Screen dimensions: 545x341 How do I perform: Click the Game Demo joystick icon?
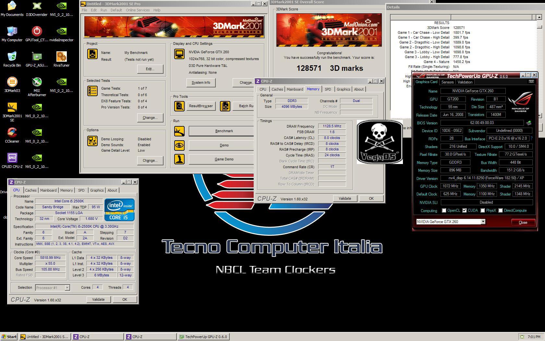coord(179,159)
